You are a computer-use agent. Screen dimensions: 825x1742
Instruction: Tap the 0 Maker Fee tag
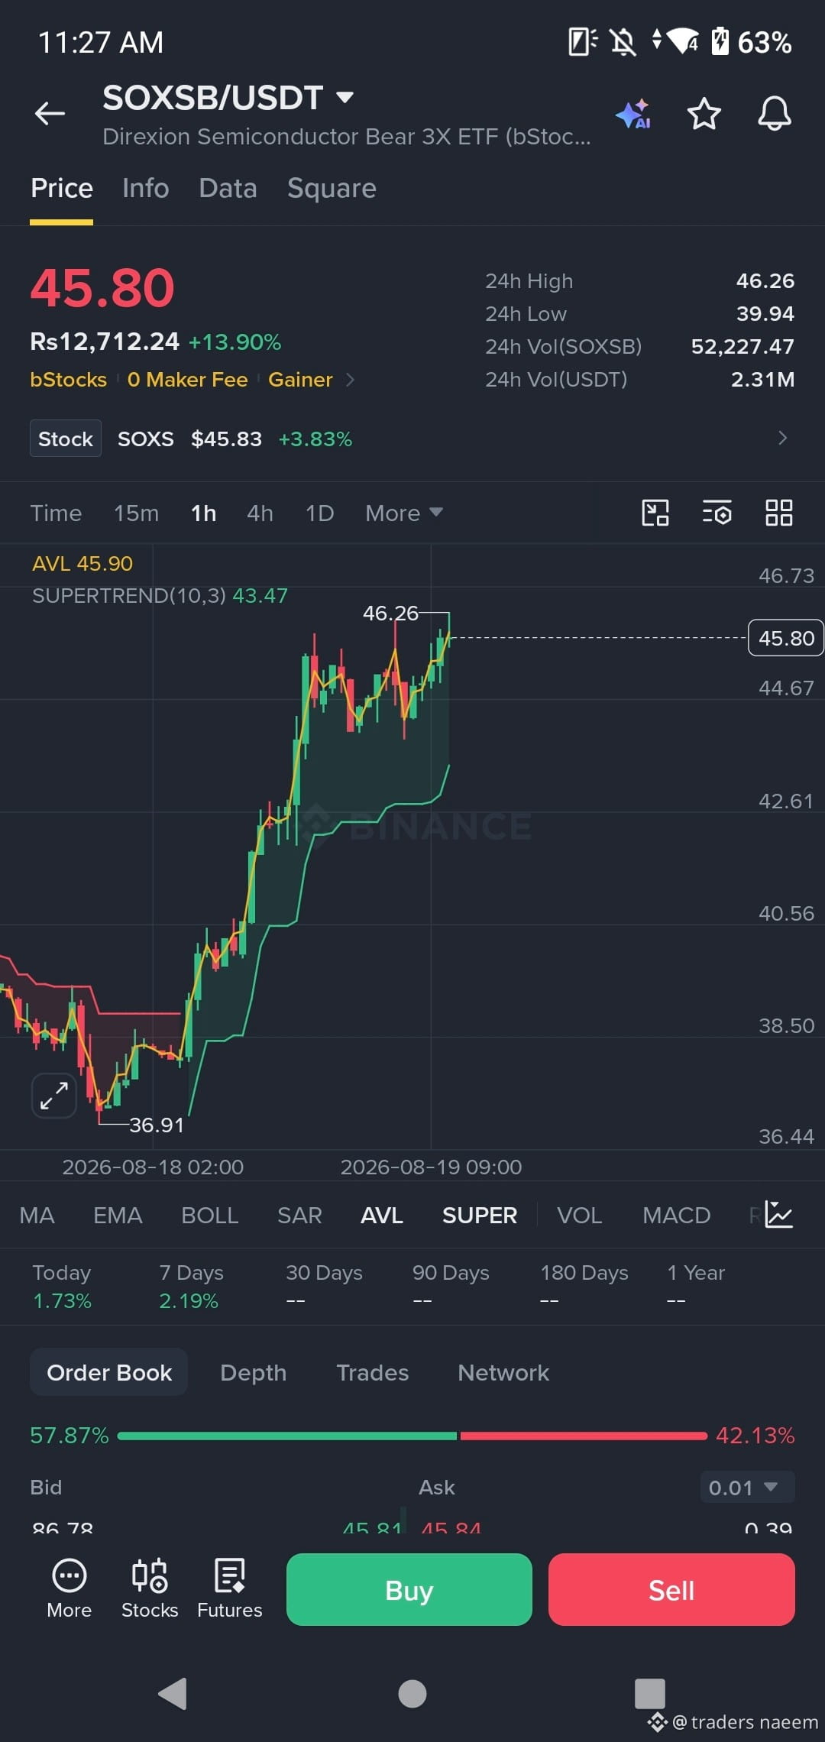[x=188, y=380]
